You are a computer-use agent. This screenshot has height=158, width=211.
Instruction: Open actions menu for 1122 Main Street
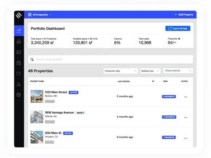186,97
